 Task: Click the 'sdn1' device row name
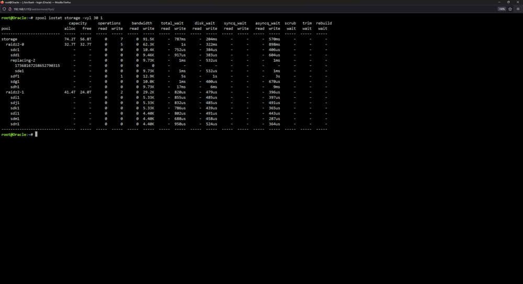point(15,124)
